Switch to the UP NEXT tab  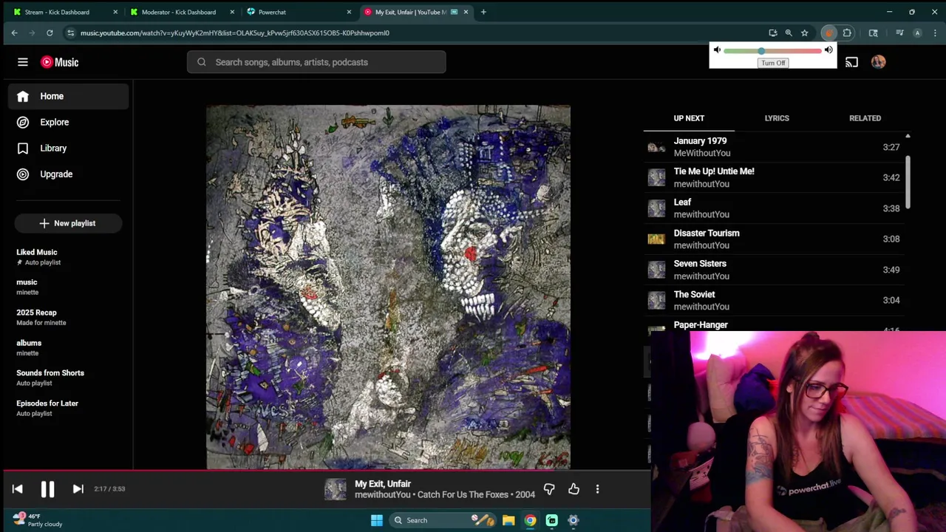(x=689, y=118)
